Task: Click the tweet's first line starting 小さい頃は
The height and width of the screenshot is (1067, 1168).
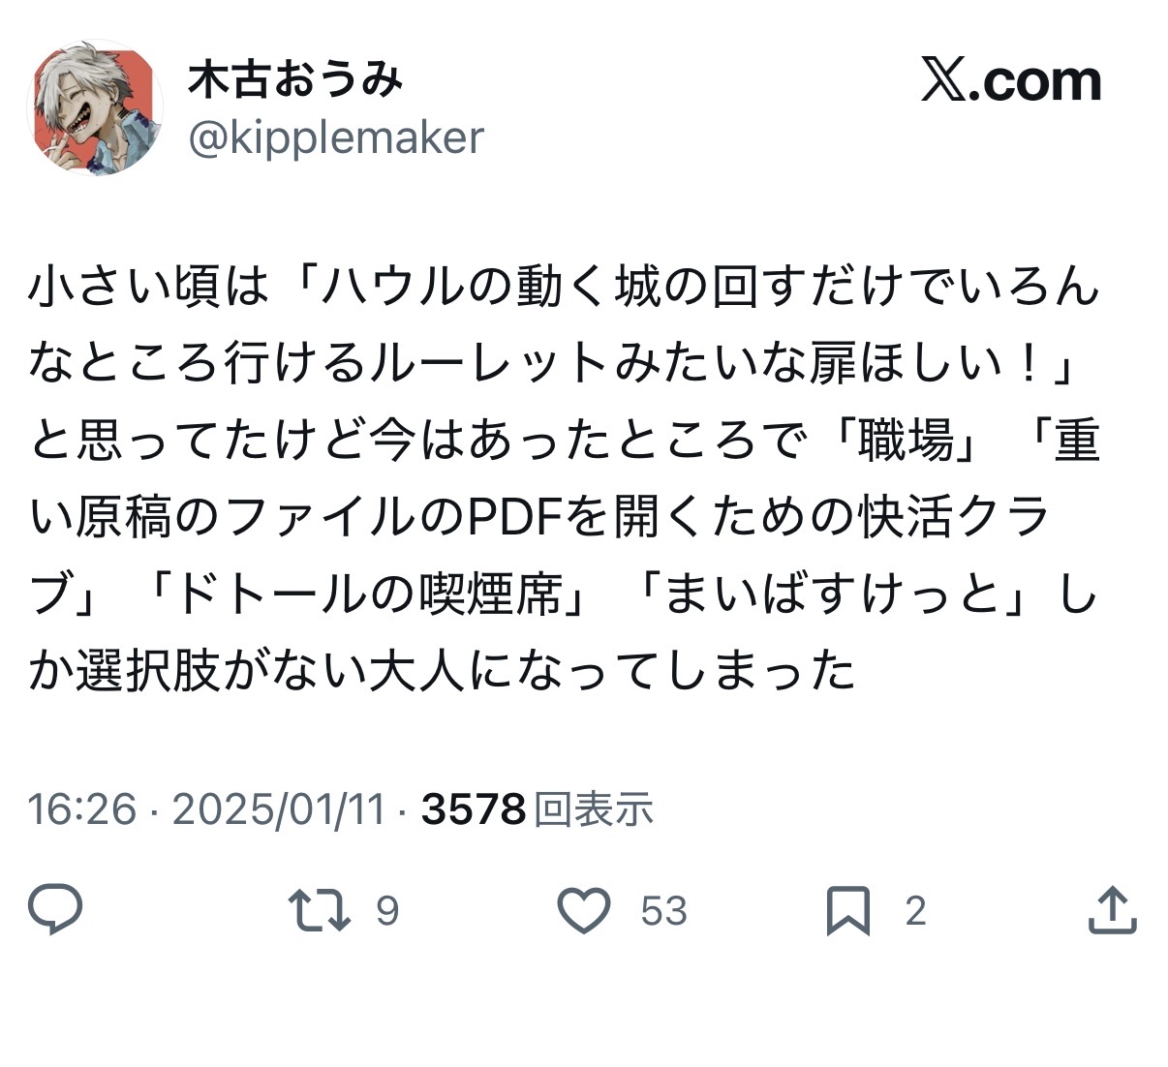Action: tap(564, 288)
